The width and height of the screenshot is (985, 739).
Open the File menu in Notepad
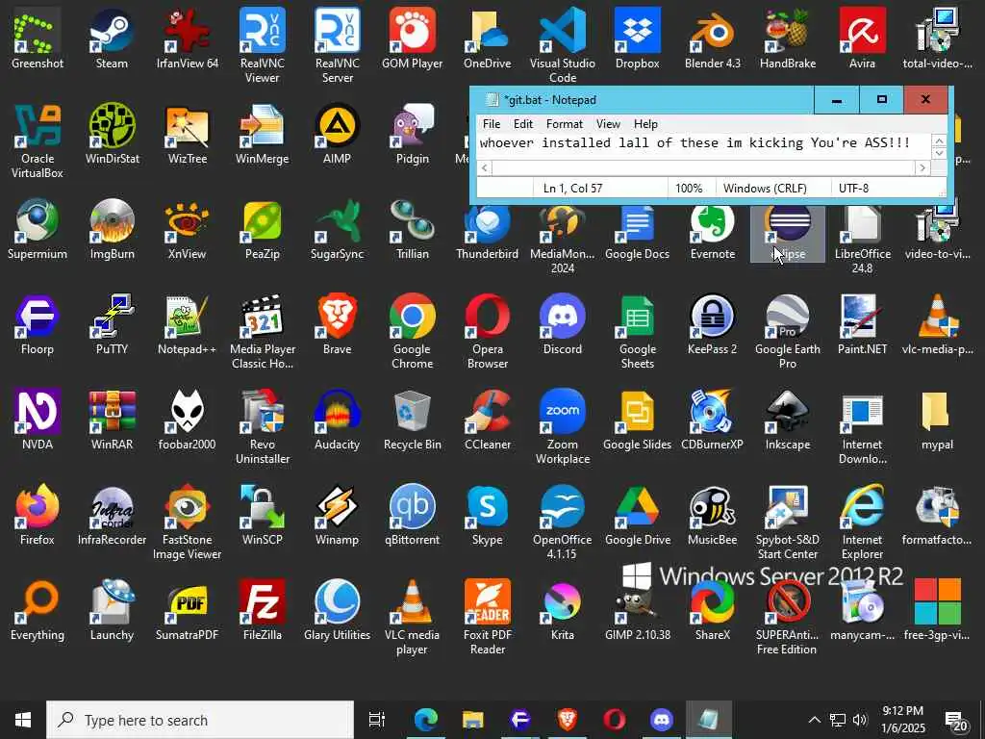coord(492,124)
